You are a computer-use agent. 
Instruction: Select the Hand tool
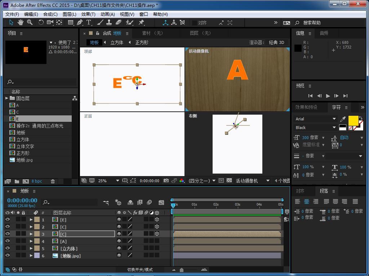(x=21, y=23)
